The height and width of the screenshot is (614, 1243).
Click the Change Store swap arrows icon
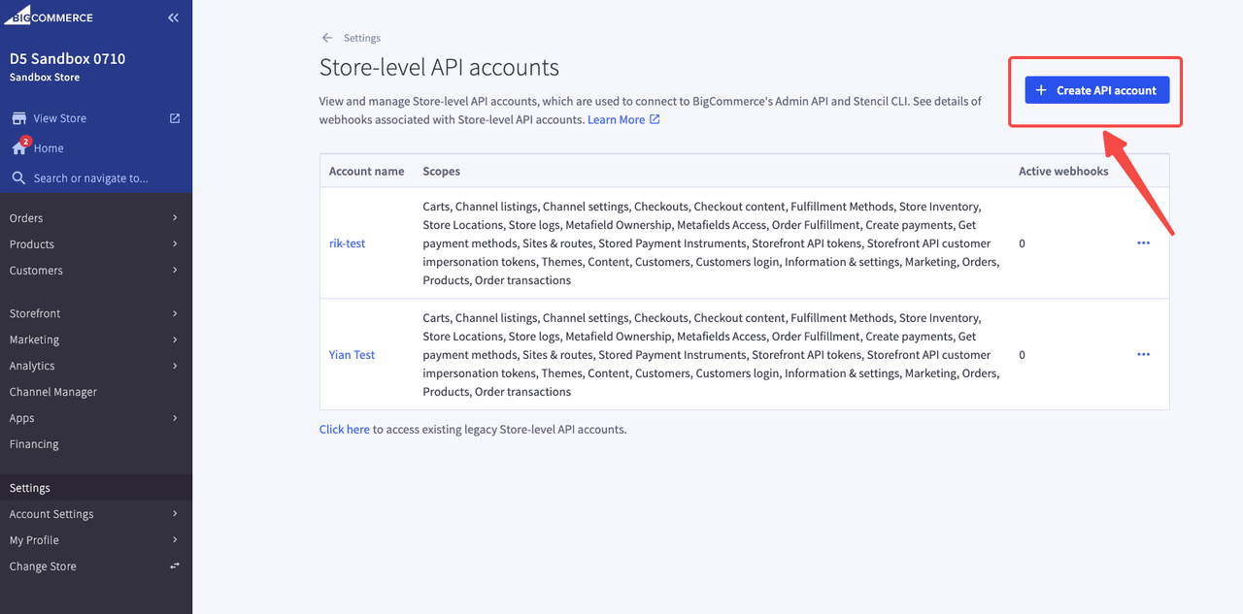pos(175,566)
